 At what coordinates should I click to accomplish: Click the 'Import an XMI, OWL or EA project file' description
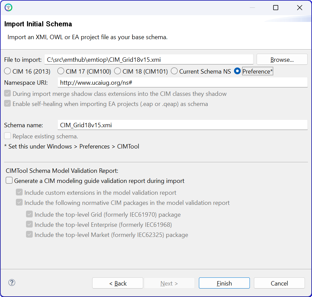87,37
